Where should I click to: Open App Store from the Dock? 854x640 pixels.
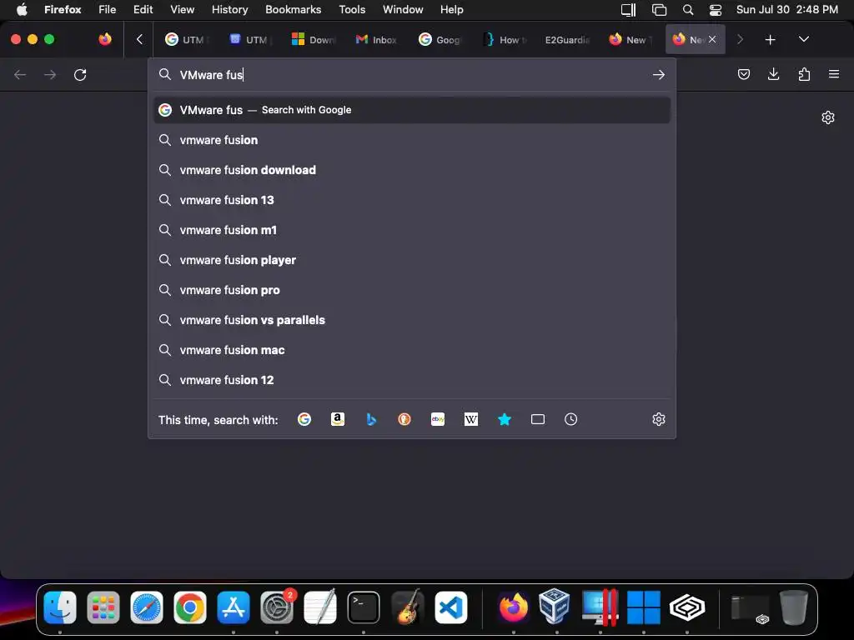click(x=234, y=607)
